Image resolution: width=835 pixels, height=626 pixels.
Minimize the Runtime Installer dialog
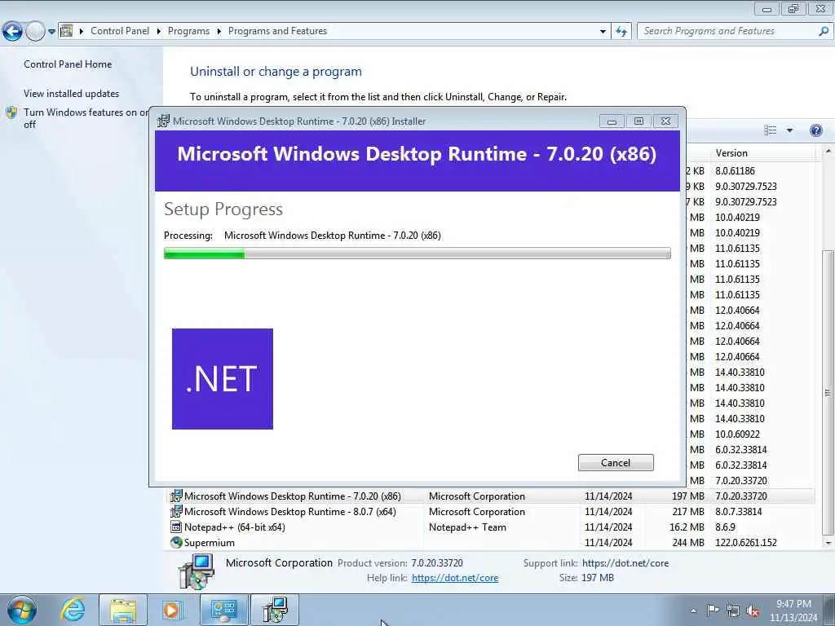[x=612, y=121]
